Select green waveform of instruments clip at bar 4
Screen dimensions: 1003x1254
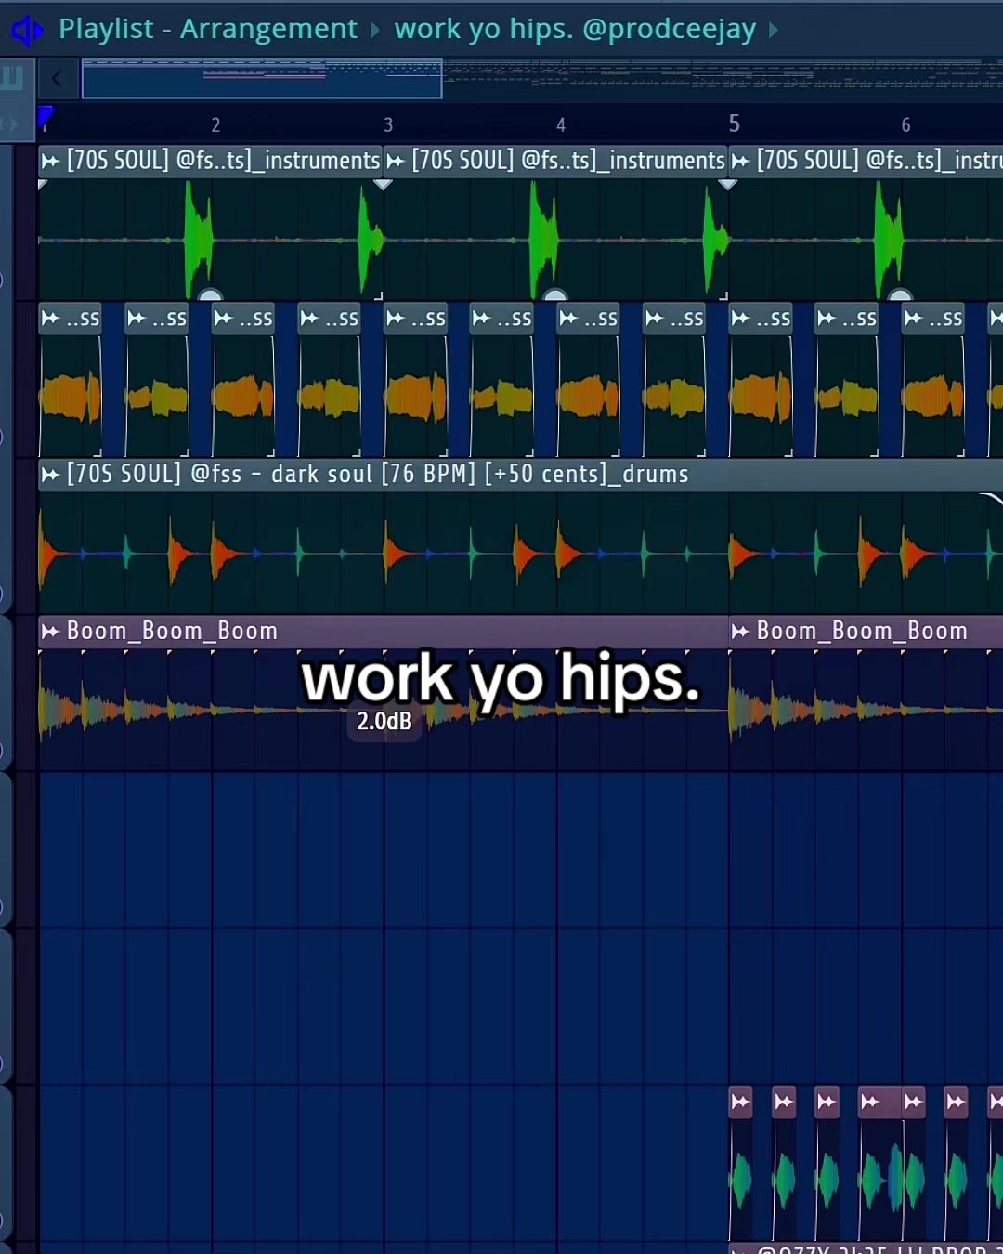coord(543,240)
